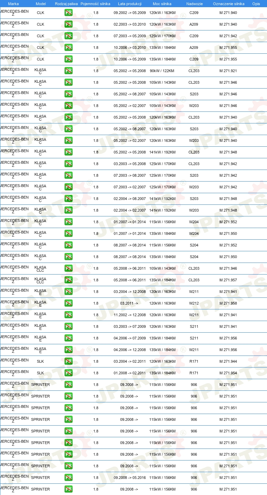Click the production years 03.2004 -> 02.2011 cell
Viewport: 267px width, 495px height.
(x=130, y=361)
